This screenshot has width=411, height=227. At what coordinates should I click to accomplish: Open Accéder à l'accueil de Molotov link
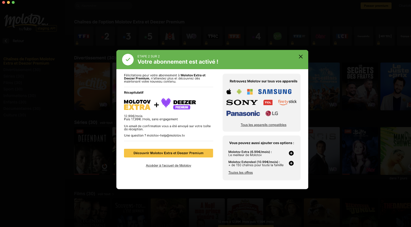click(169, 166)
